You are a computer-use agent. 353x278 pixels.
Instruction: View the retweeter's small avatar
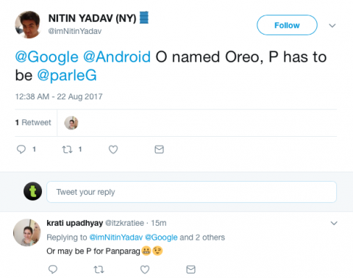point(71,123)
